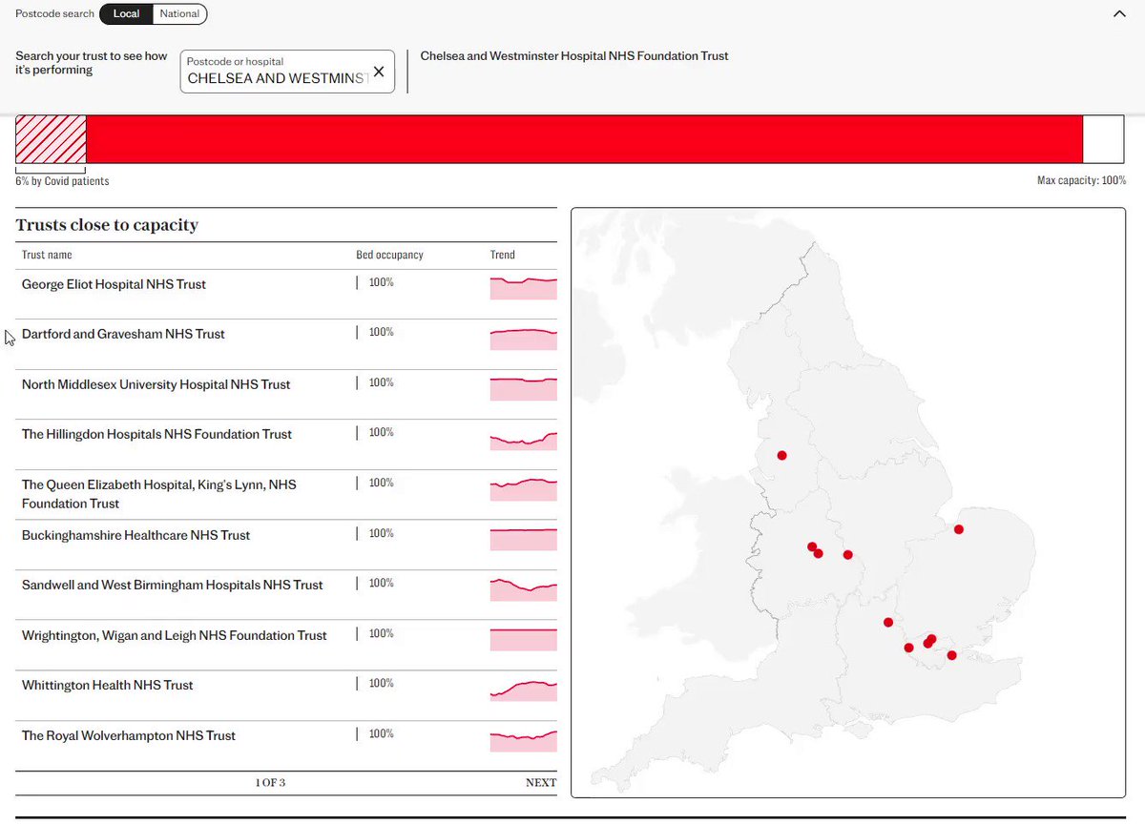The height and width of the screenshot is (824, 1145).
Task: Select the Nuneaton George Eliot map dot
Action: pos(847,555)
